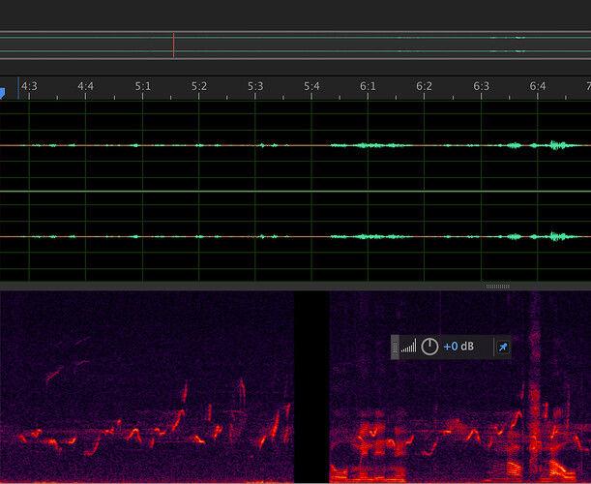Click the 6:3 mark on timeline ruler
Screen dimensions: 591x484
pos(482,86)
